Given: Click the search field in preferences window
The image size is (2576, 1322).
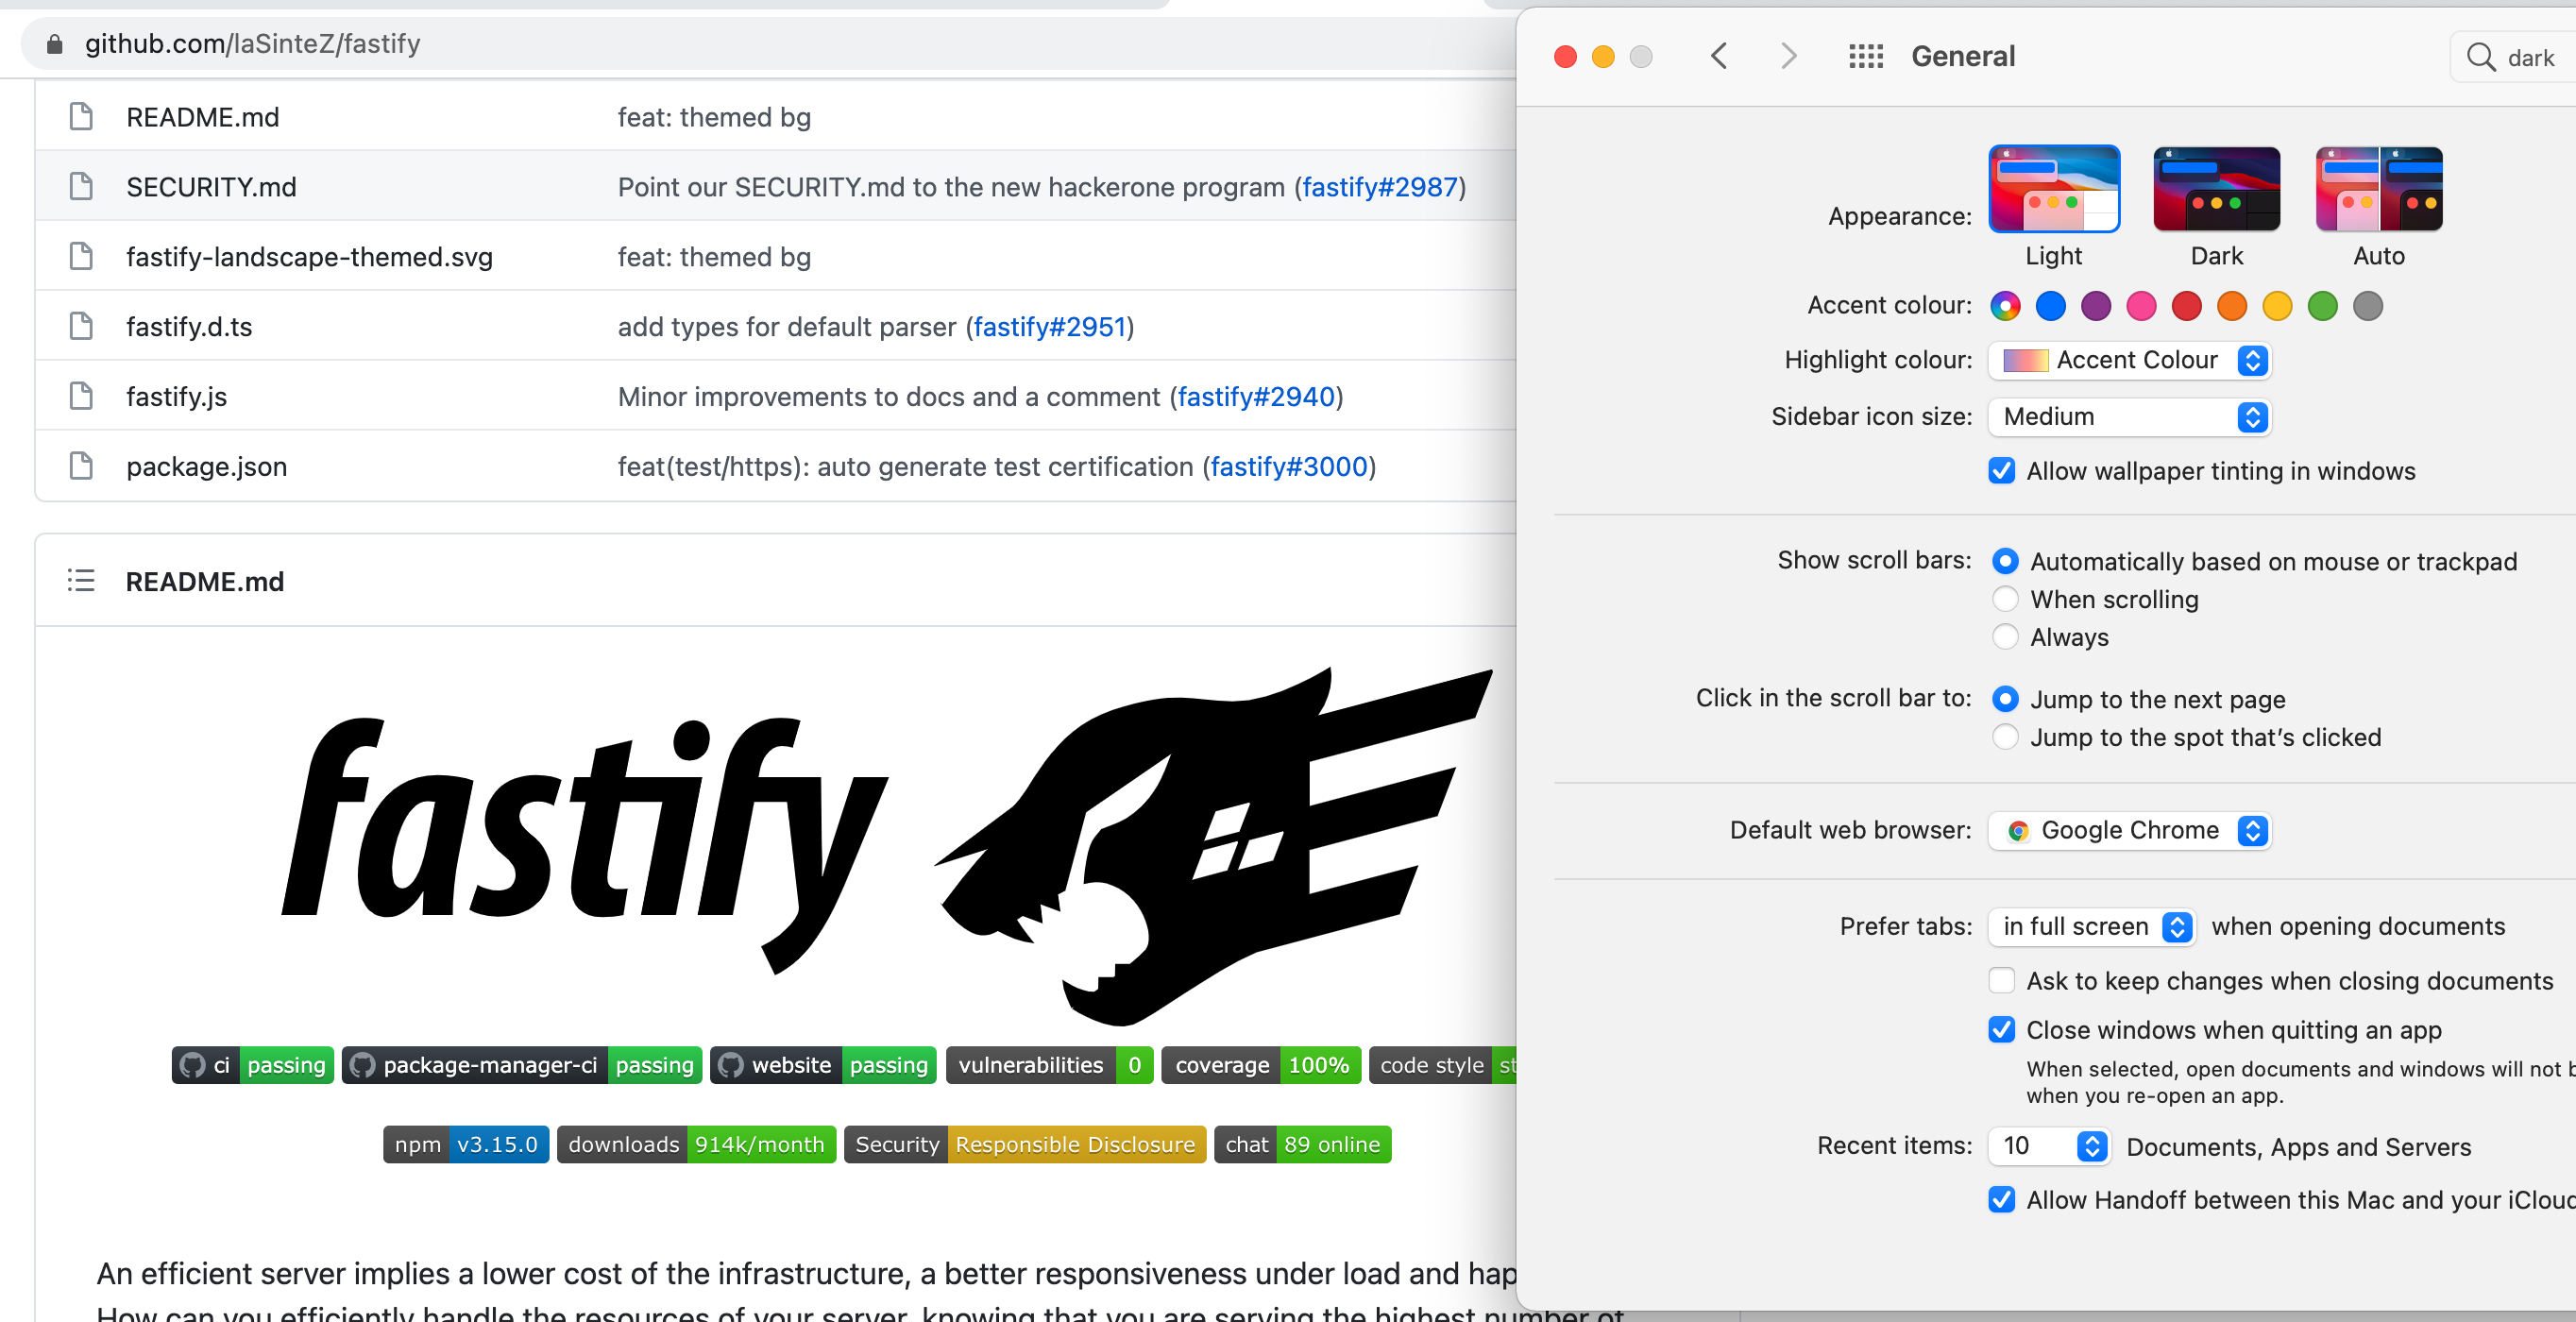Looking at the screenshot, I should click(2520, 57).
